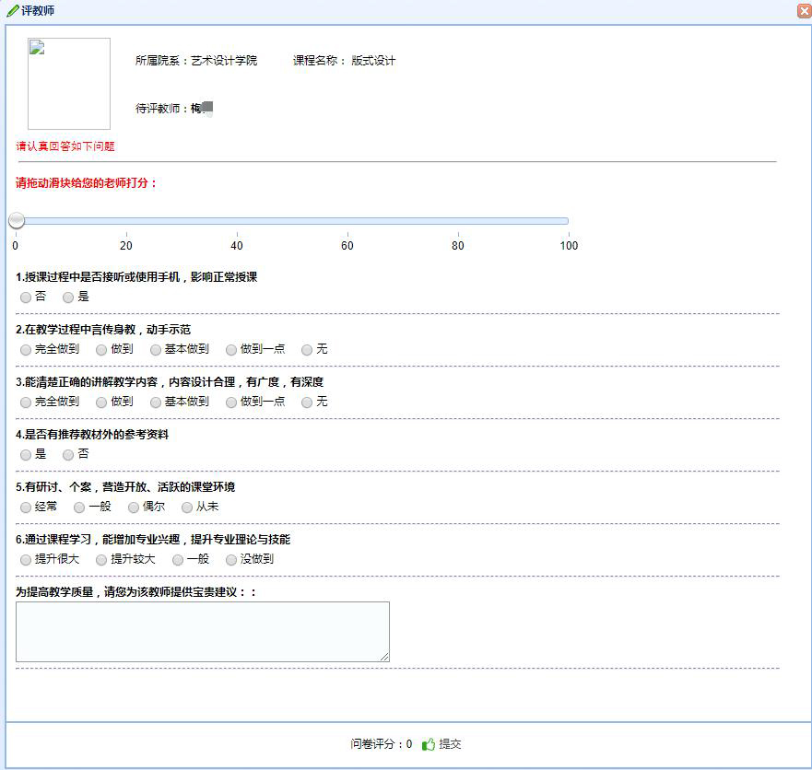Choose 经常 for question 5
The image size is (812, 770).
[26, 507]
